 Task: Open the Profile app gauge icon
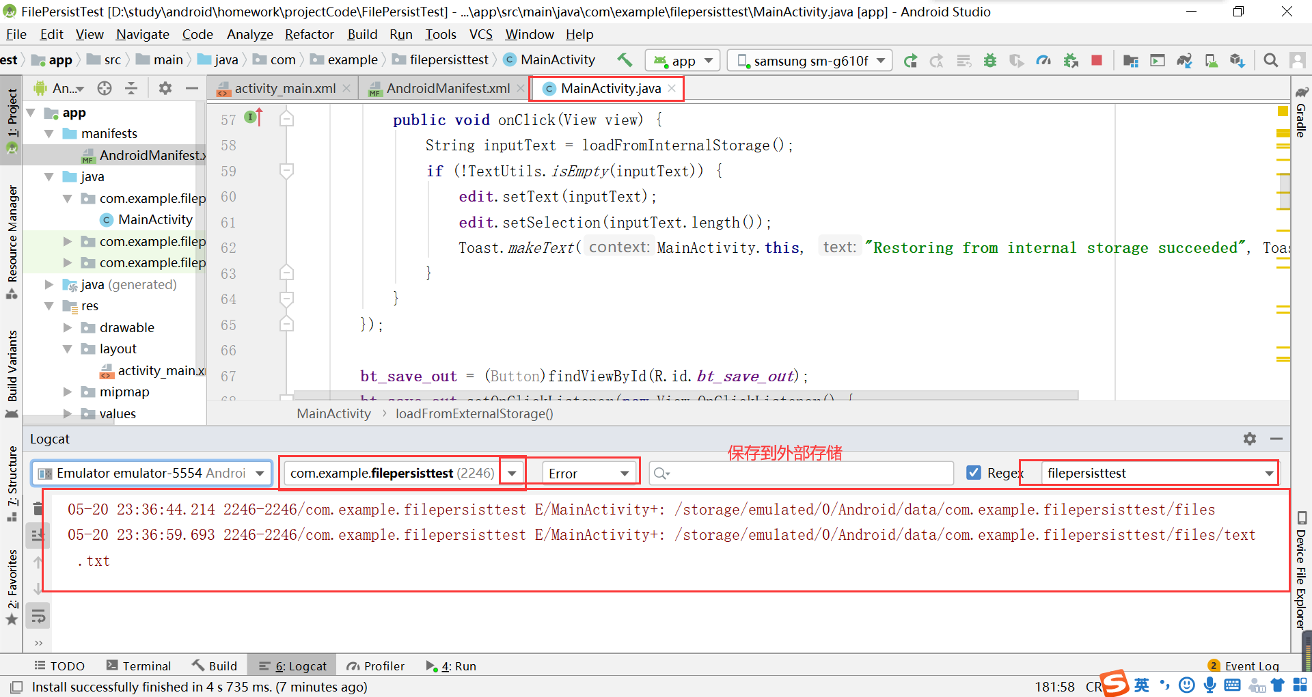[x=1043, y=61]
